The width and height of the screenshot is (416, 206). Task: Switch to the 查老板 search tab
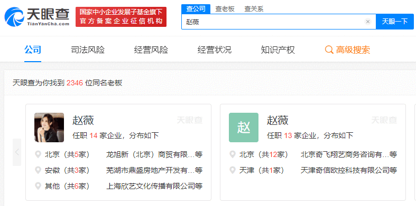pyautogui.click(x=225, y=9)
